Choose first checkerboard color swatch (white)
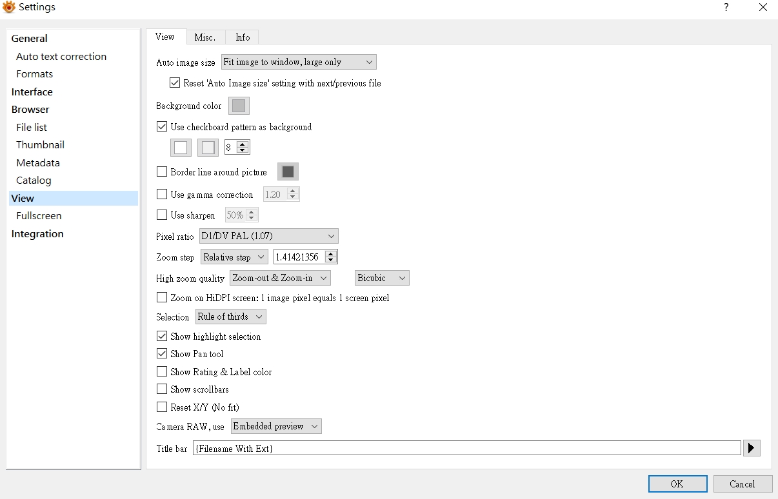This screenshot has width=778, height=499. click(x=181, y=148)
